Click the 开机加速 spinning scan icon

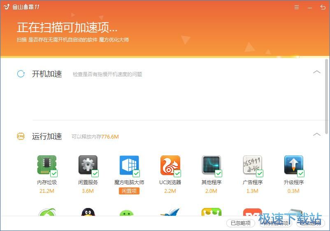click(21, 74)
